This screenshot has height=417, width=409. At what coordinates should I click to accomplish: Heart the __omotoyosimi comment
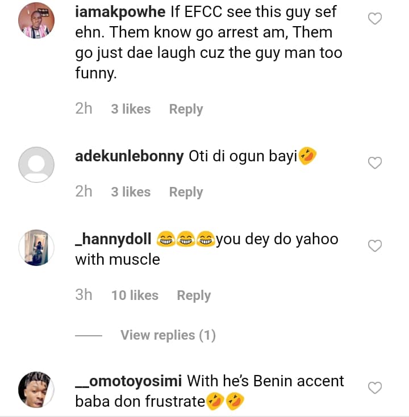coord(375,388)
